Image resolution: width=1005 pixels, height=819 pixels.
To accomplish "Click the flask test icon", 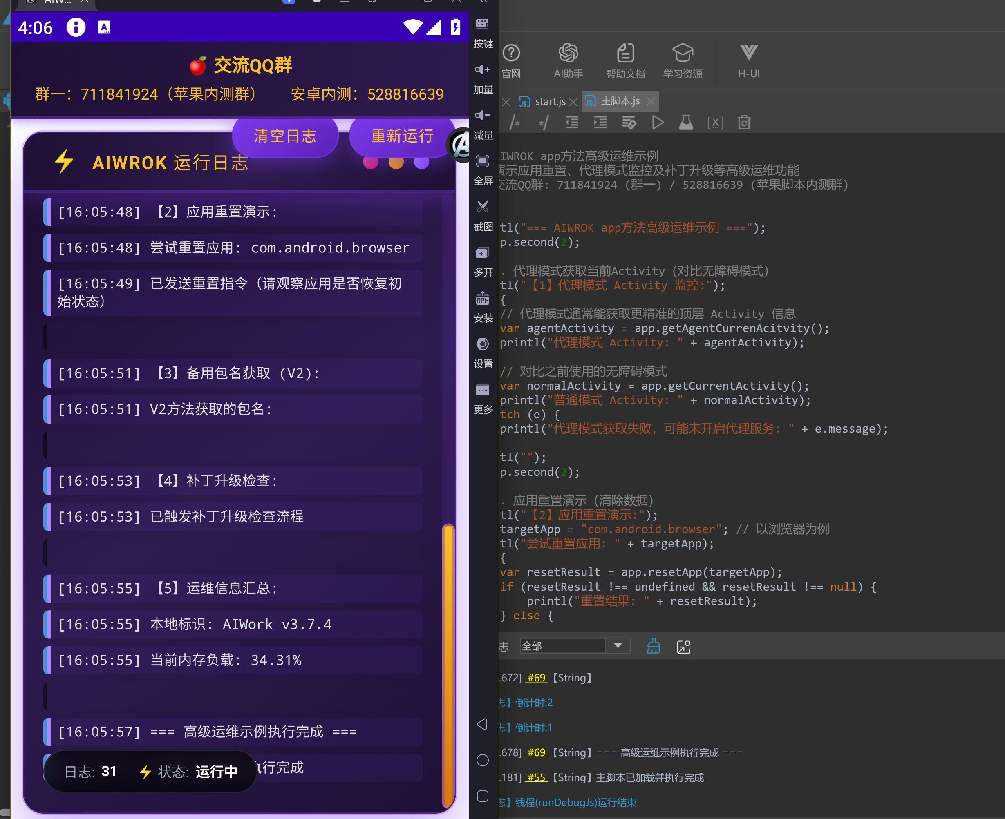I will click(686, 123).
